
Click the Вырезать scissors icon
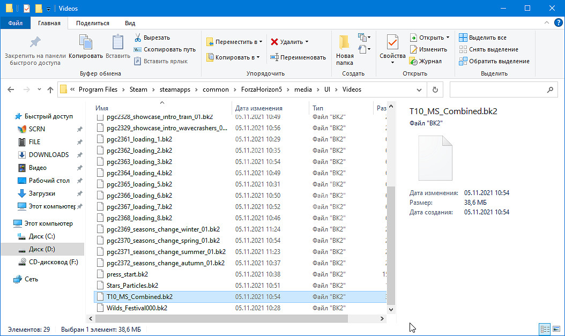(x=138, y=38)
